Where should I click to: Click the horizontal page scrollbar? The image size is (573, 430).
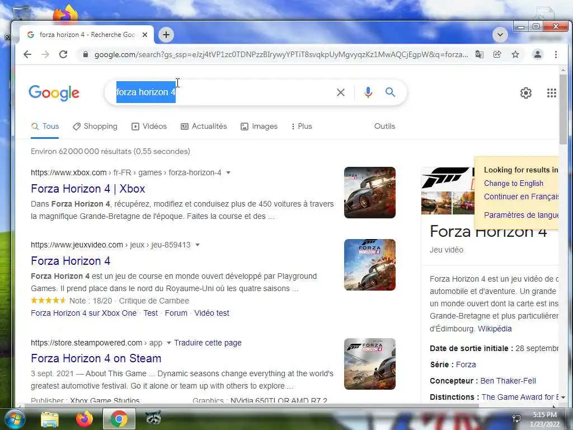(252, 406)
